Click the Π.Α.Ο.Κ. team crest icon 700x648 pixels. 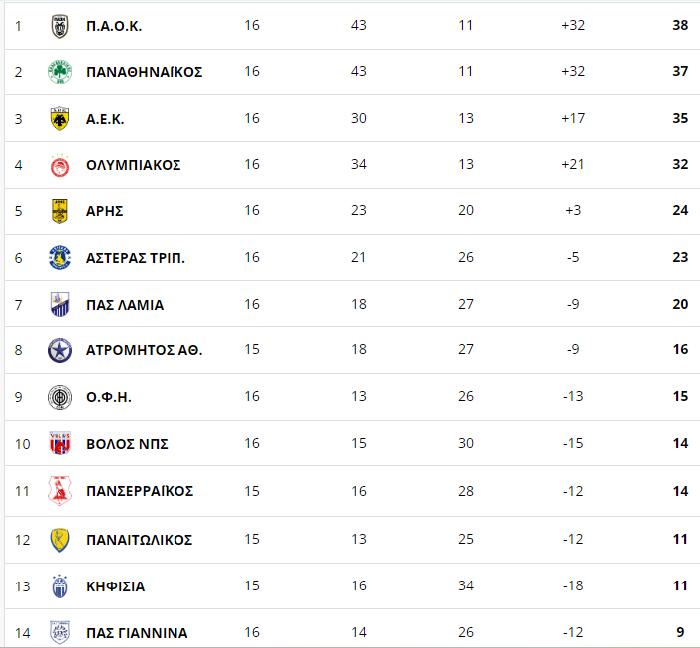point(59,26)
